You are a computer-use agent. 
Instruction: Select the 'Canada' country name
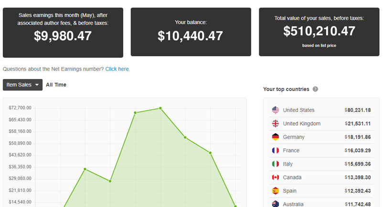click(292, 177)
